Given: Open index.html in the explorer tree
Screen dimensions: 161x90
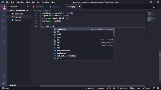Looking at the screenshot, I should click(x=19, y=14).
